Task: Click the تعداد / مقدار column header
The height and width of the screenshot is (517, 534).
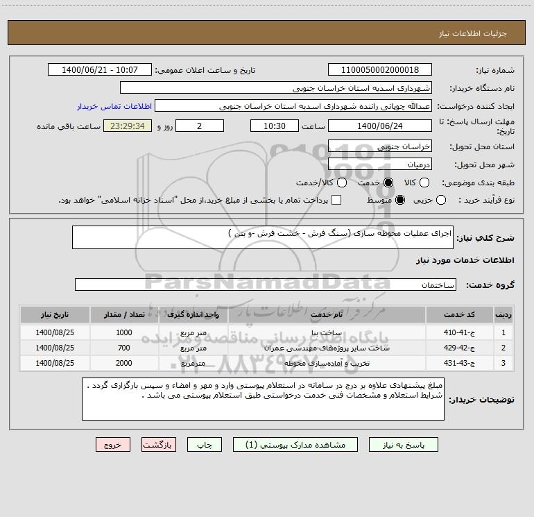Action: (124, 314)
